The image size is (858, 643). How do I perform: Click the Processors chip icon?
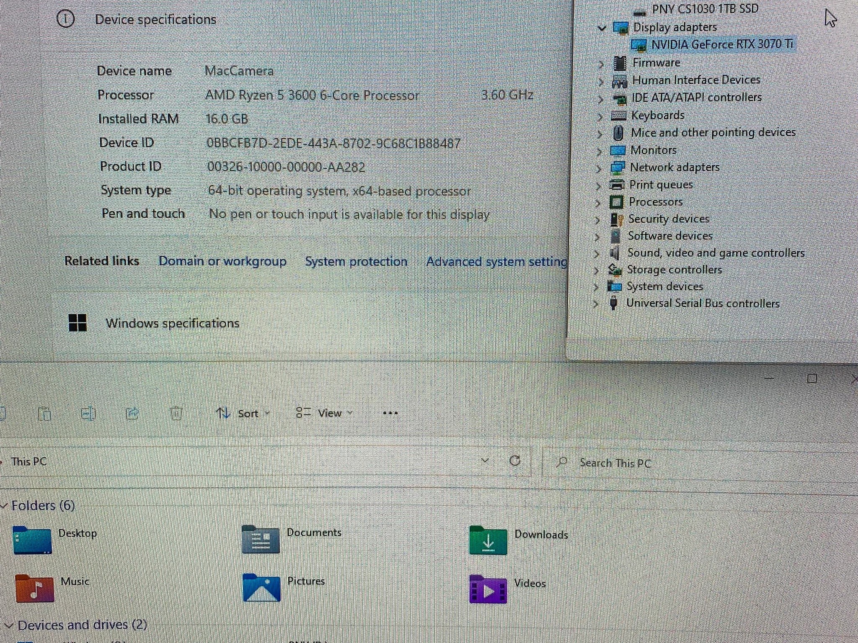click(x=616, y=202)
